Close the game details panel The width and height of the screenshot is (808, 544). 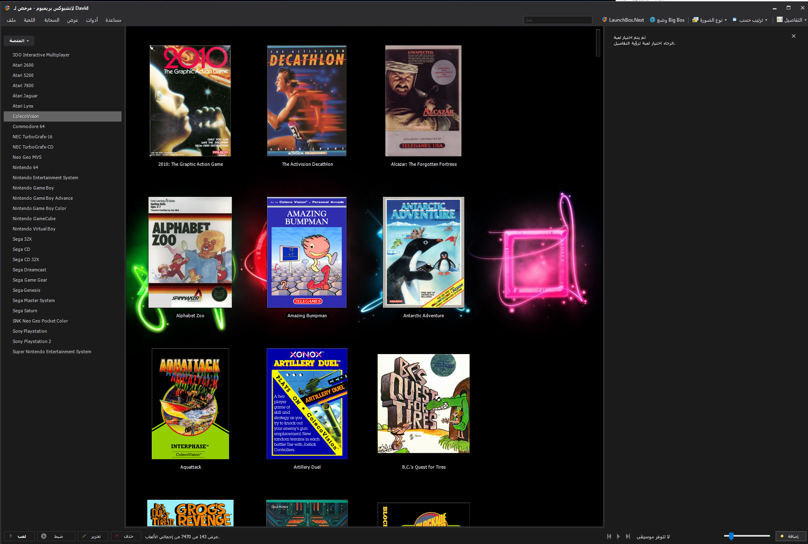click(x=794, y=36)
